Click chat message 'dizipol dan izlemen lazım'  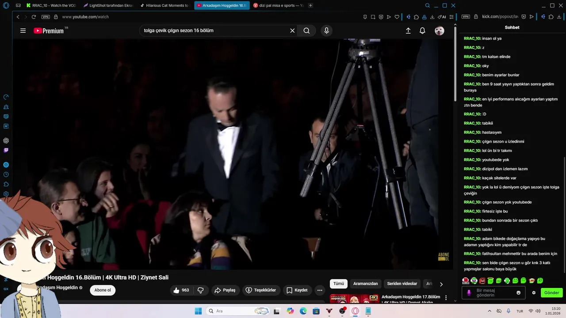(x=505, y=169)
